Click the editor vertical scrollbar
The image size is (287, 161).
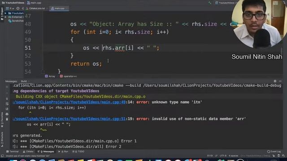coord(282,51)
